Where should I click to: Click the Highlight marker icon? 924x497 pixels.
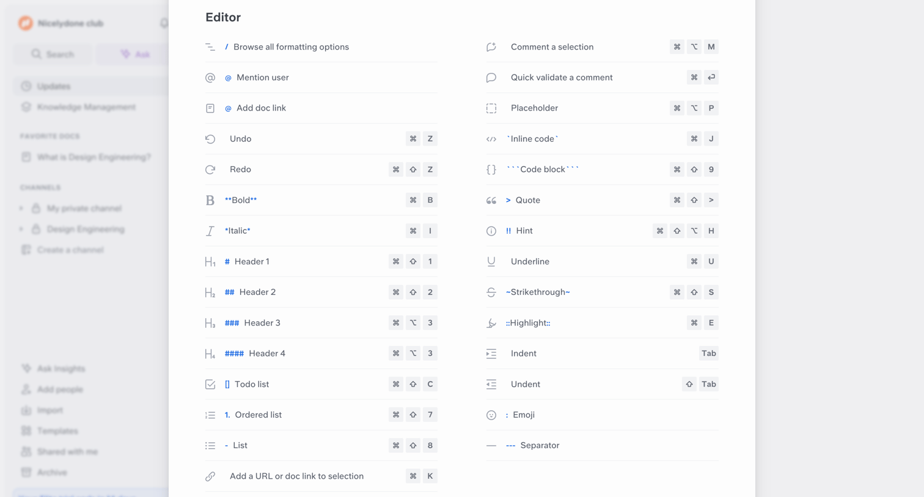point(491,323)
